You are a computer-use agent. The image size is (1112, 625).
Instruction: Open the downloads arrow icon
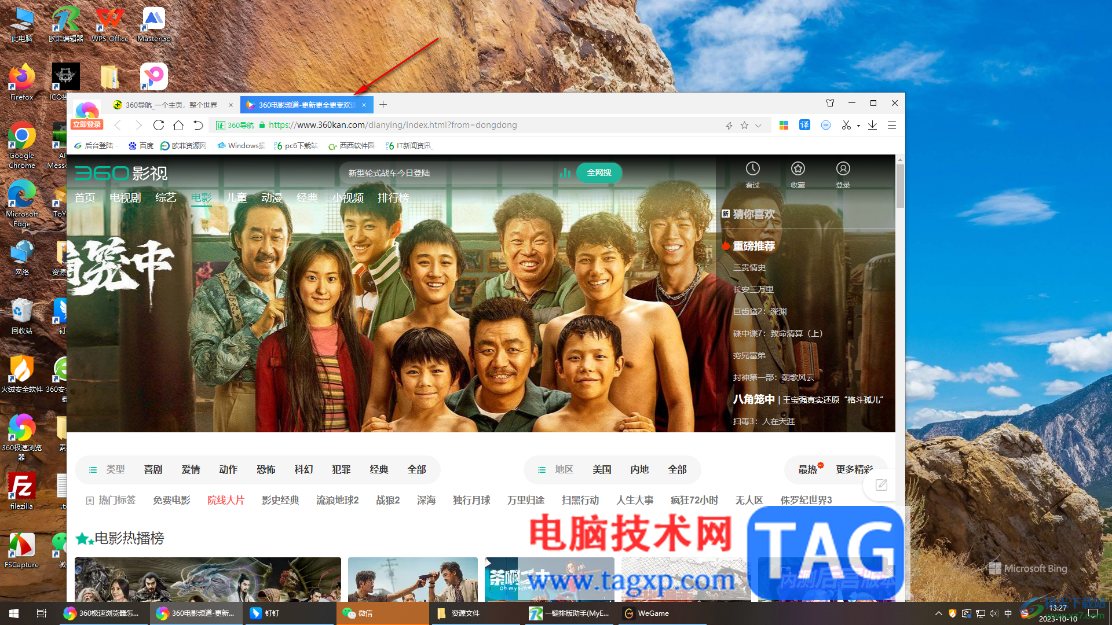(872, 125)
